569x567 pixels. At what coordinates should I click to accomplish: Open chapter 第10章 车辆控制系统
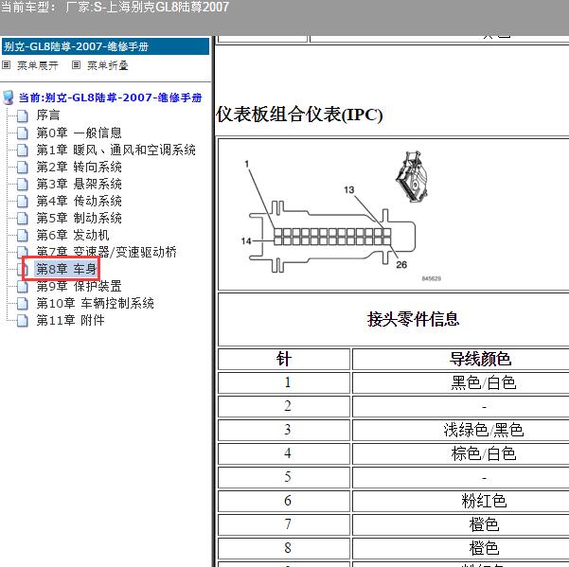pos(96,303)
